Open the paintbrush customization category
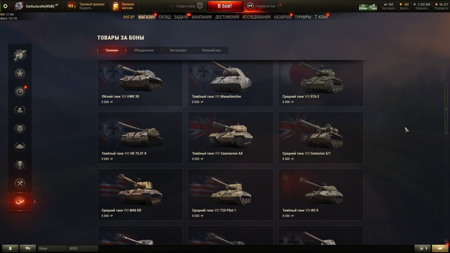Image resolution: width=450 pixels, height=253 pixels. [20, 165]
